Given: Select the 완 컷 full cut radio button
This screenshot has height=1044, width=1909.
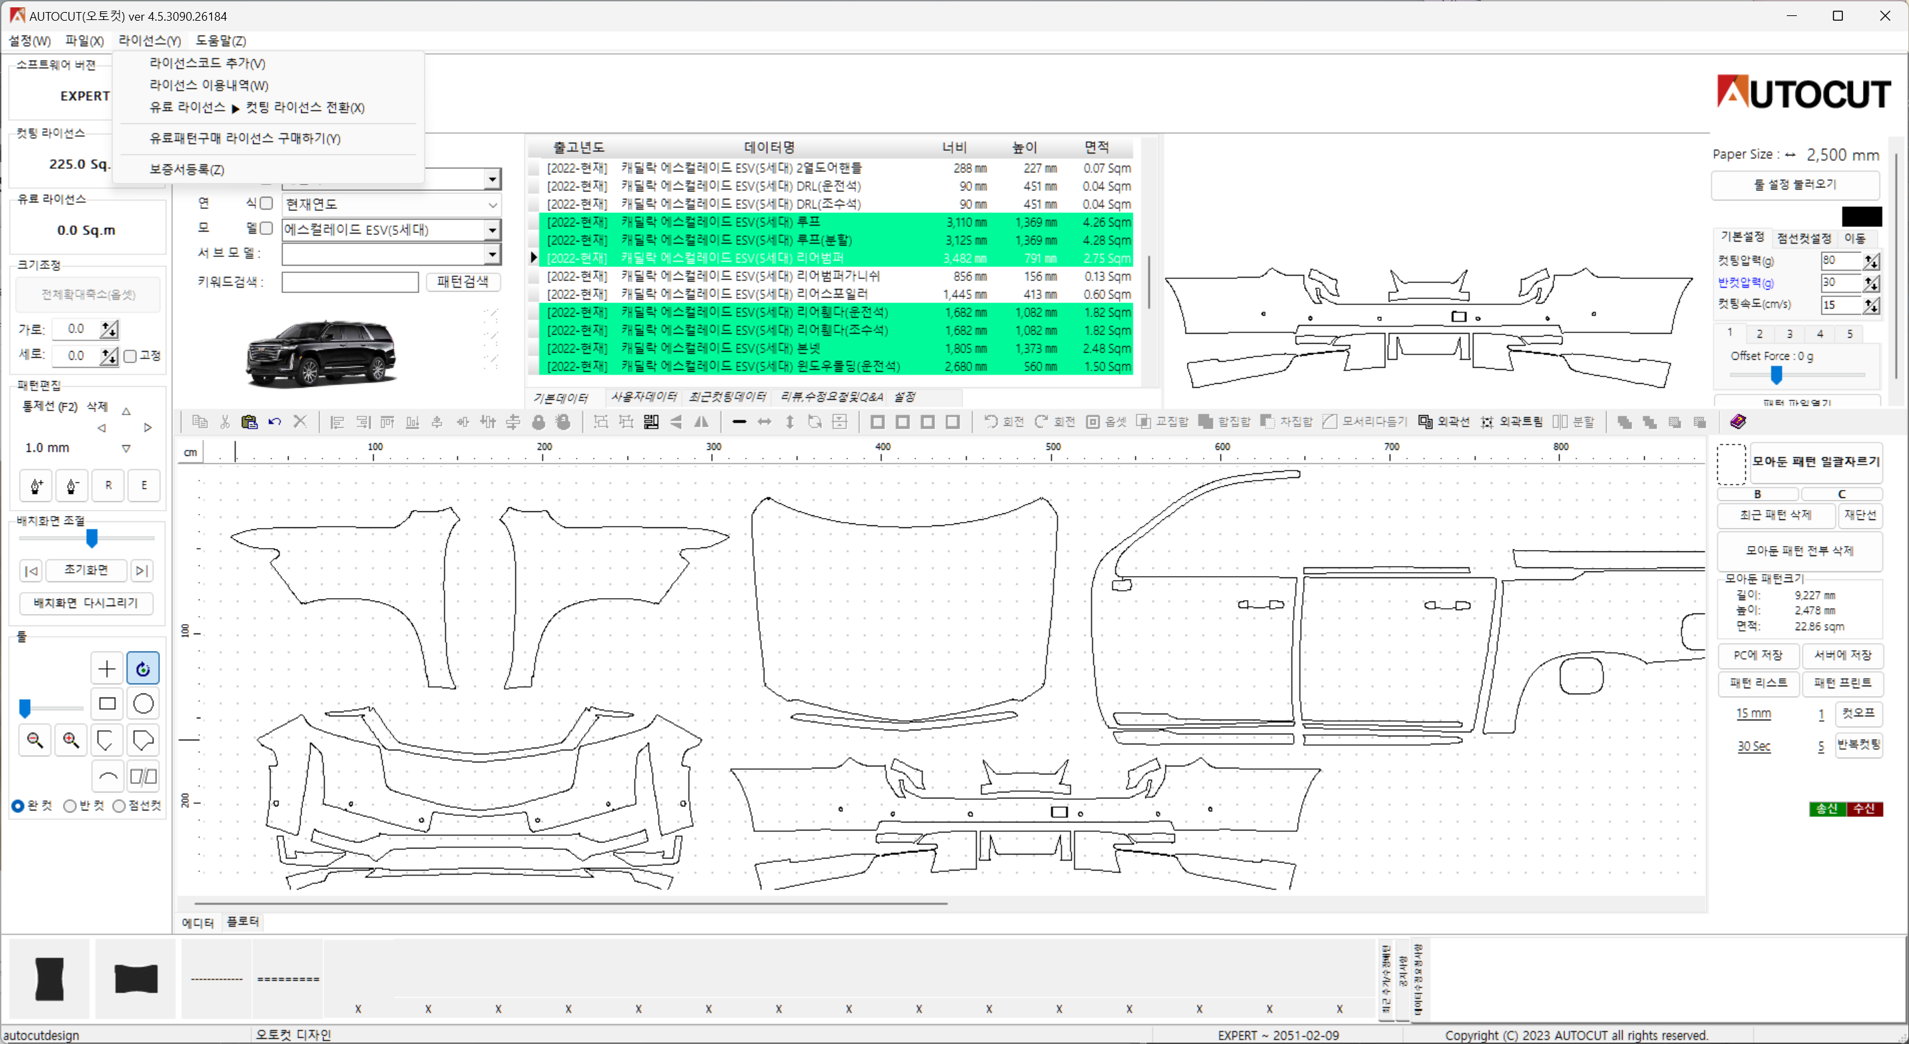Looking at the screenshot, I should coord(18,806).
